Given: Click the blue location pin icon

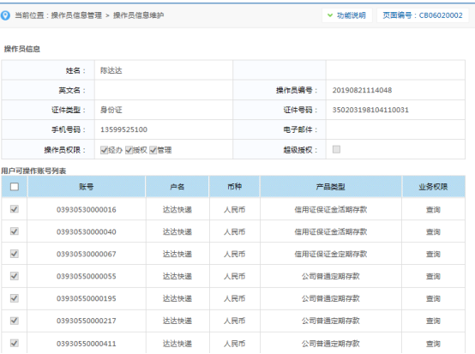Looking at the screenshot, I should point(5,15).
